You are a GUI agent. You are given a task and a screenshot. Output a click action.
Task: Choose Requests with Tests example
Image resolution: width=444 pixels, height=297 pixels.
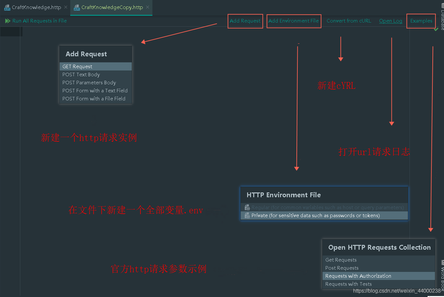point(348,284)
